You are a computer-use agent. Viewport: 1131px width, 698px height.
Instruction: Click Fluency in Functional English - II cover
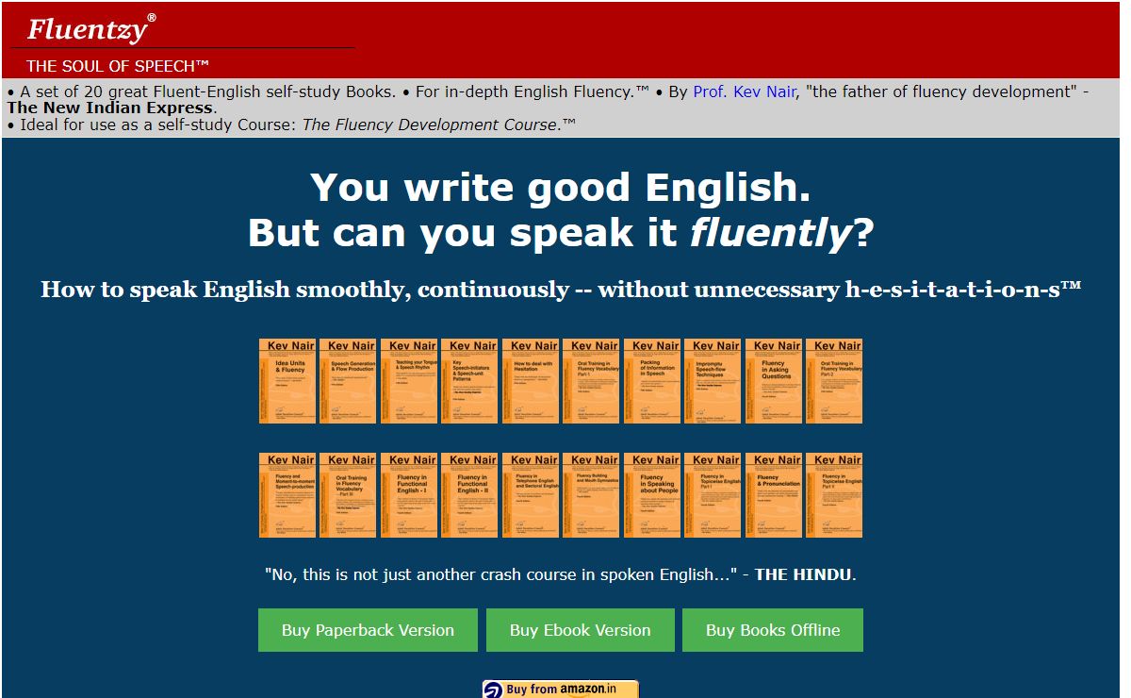(x=469, y=495)
